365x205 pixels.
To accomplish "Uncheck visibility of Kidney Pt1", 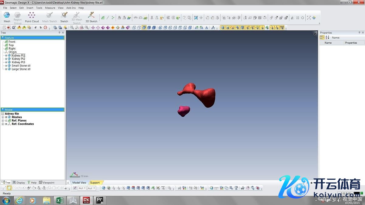I will click(6, 56).
